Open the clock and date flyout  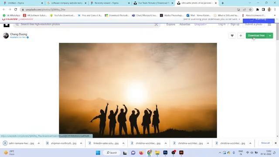tap(266, 153)
